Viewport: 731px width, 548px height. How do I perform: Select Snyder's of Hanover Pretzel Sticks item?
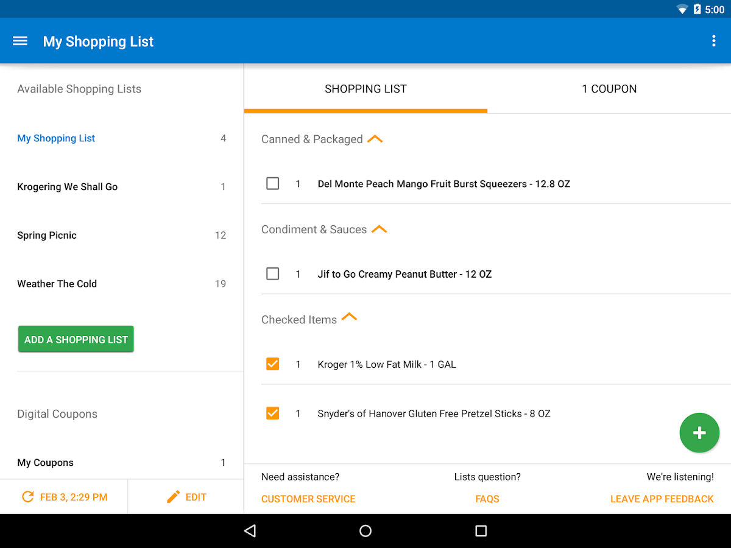[x=434, y=413]
